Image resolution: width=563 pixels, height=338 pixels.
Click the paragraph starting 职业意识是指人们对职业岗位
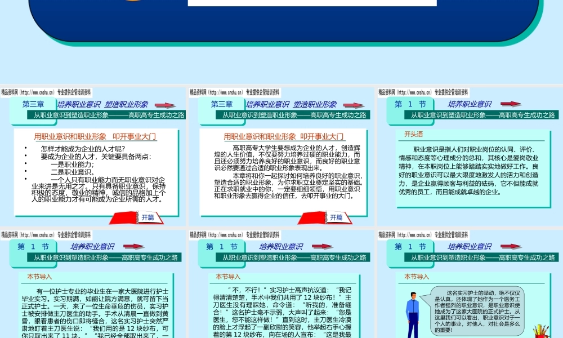[x=468, y=171]
